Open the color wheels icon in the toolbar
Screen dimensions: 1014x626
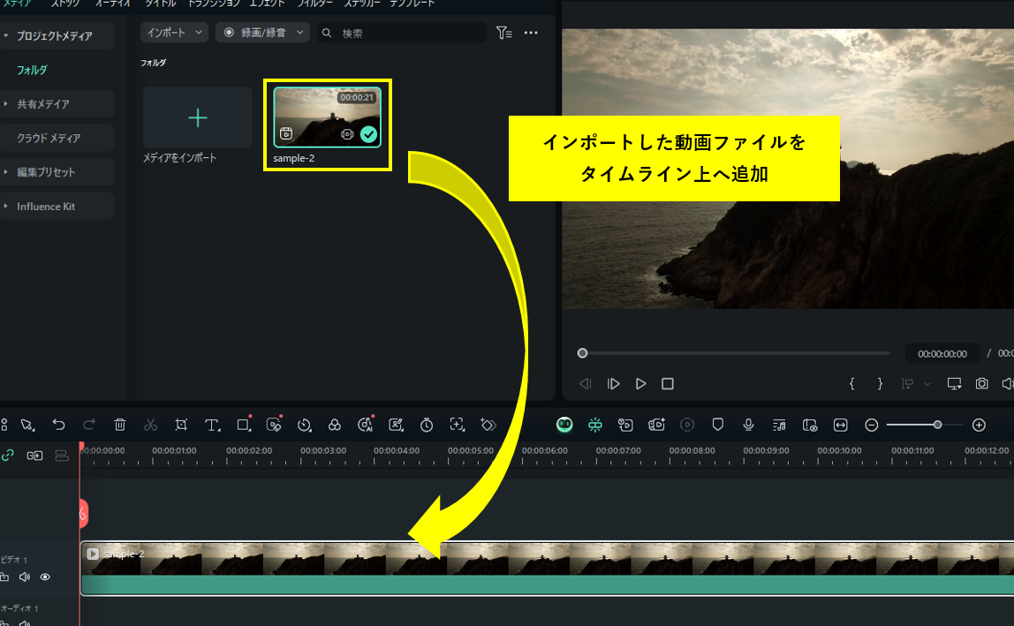pos(335,425)
